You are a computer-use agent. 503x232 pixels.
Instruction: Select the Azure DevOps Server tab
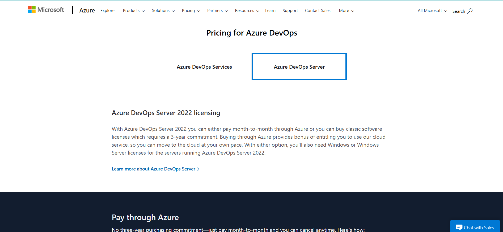(299, 67)
